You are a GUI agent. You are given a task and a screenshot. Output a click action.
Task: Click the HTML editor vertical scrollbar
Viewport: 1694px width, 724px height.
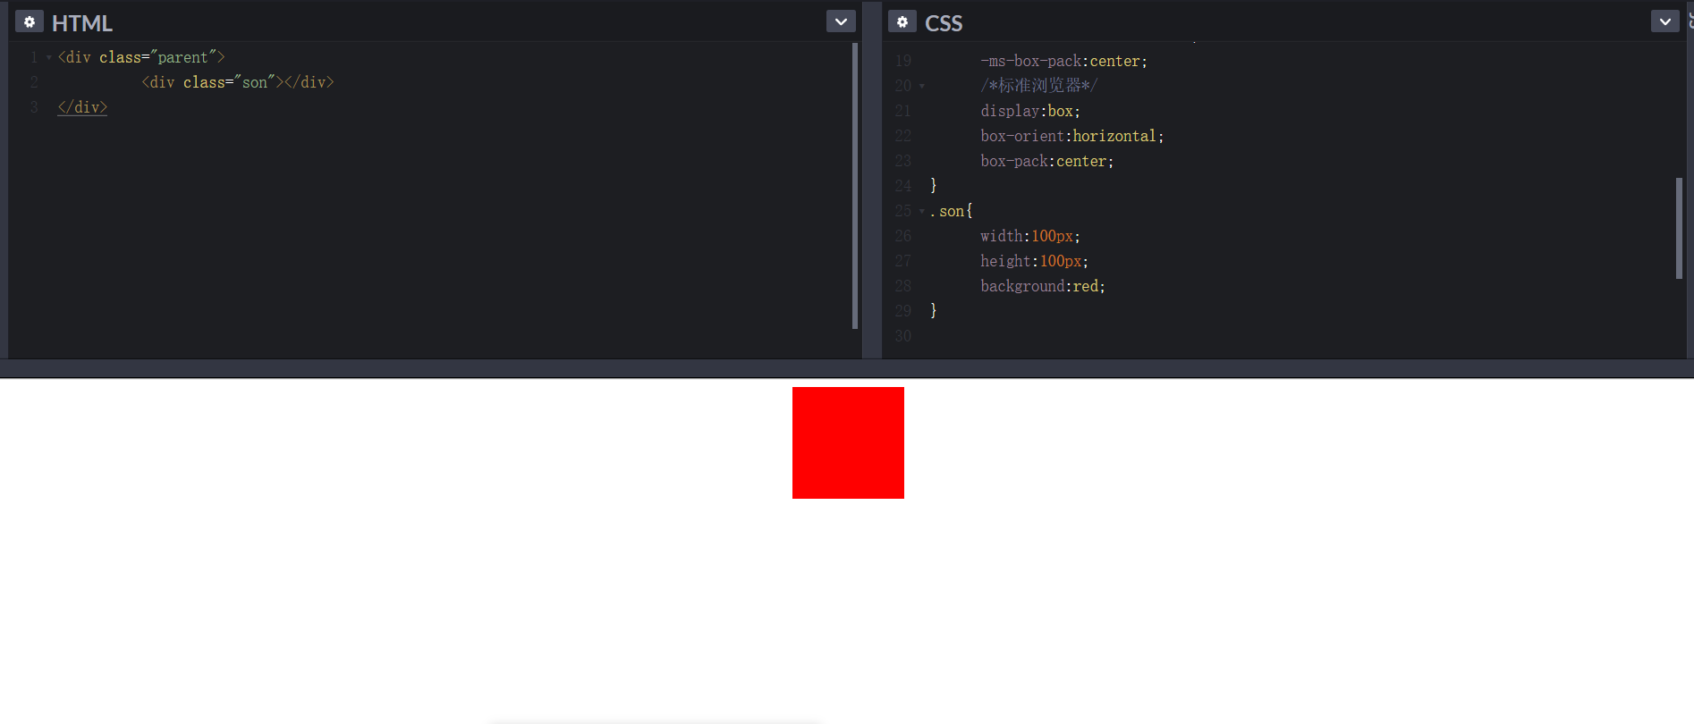855,186
